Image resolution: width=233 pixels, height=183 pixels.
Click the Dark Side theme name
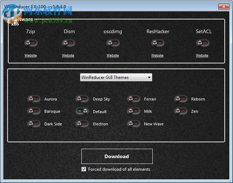pos(53,124)
